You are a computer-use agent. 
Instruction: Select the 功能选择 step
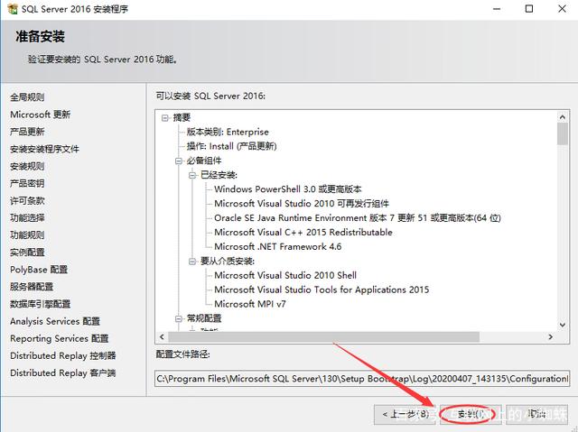click(27, 218)
